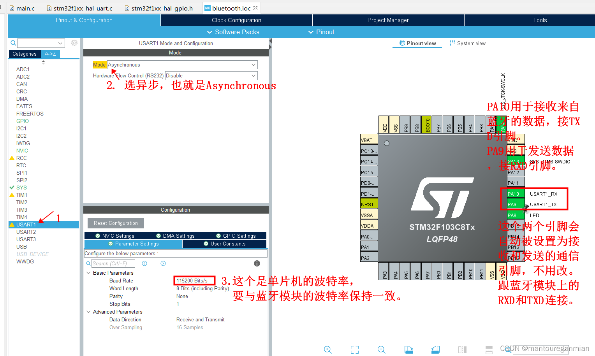
Task: Click the BOOT0 pin
Action: coord(427,125)
